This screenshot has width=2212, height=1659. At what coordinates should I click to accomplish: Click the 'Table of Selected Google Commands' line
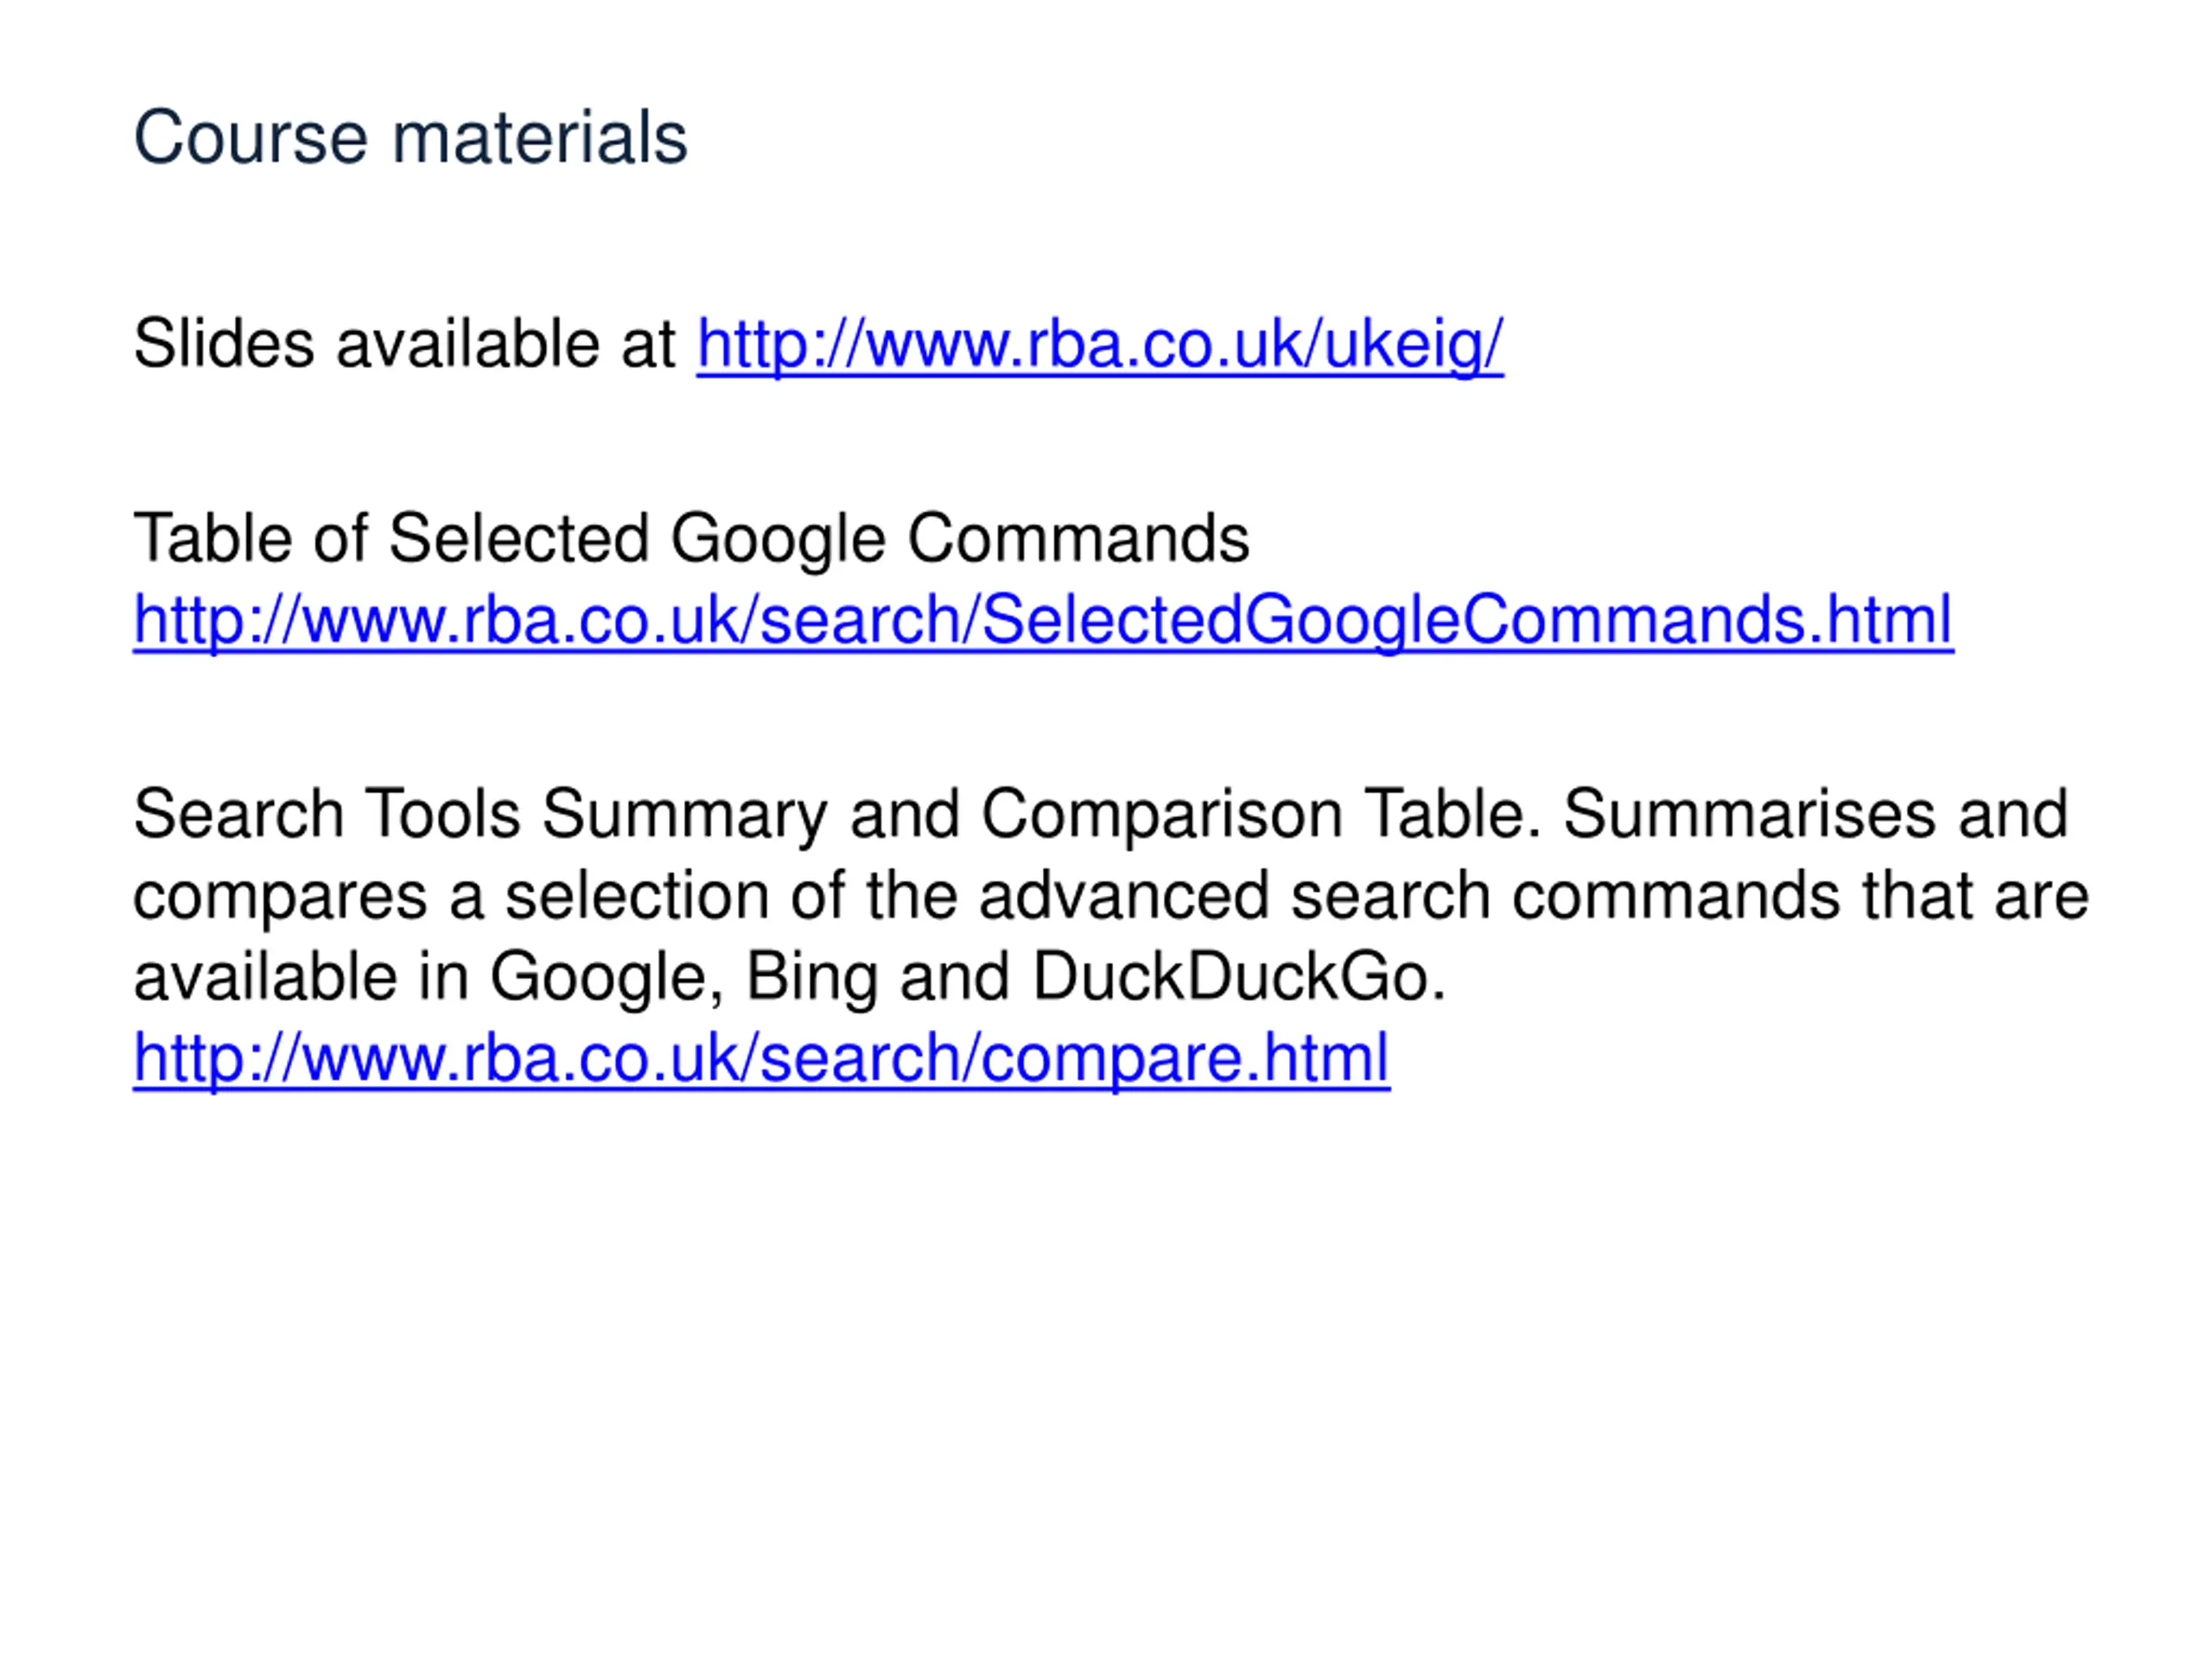[691, 540]
